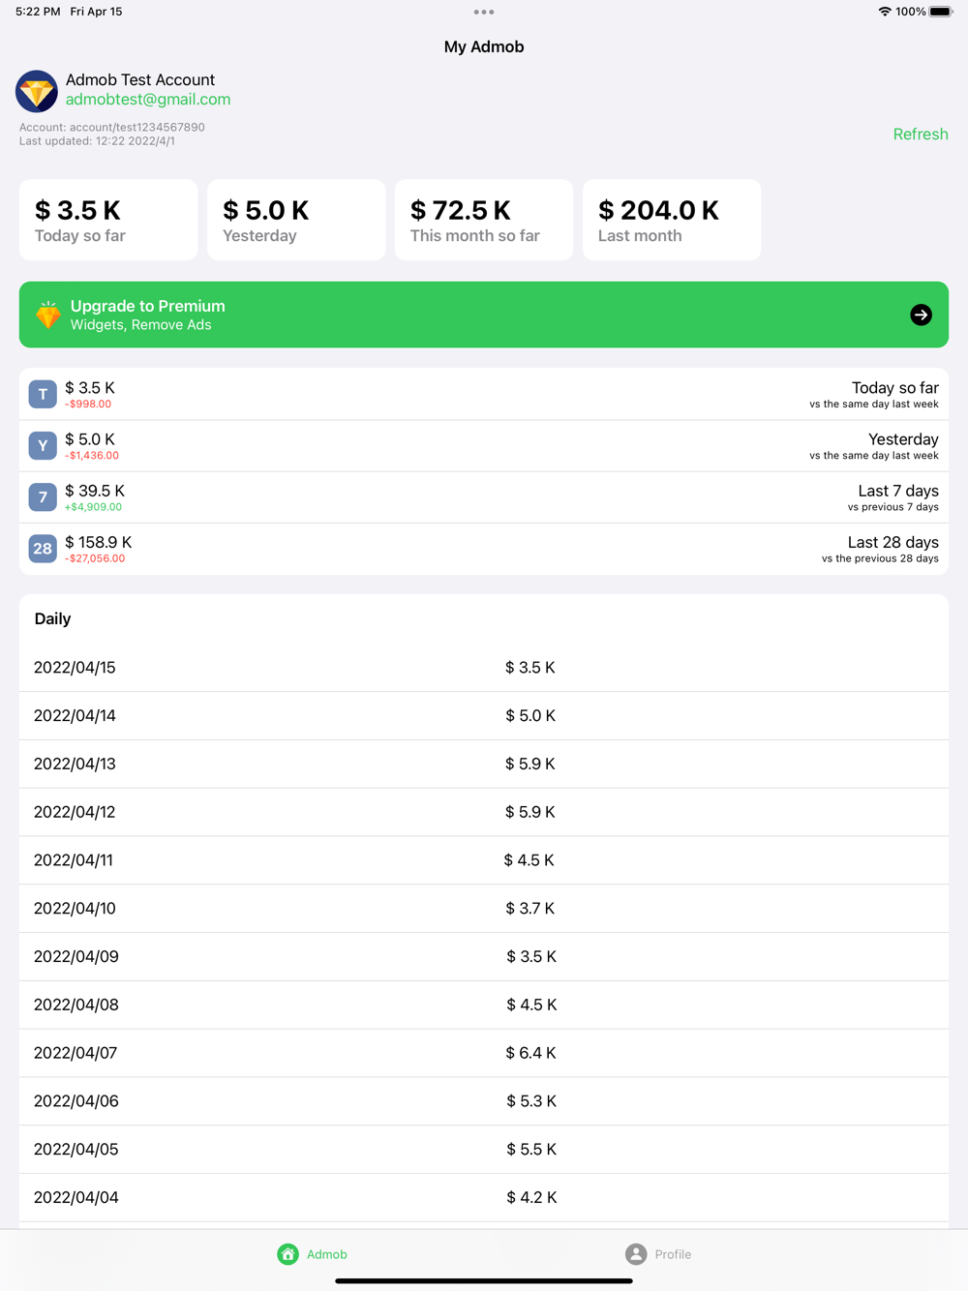Viewport: 968px width, 1291px height.
Task: Tap the Premium diamond icon in the banner
Action: [x=47, y=315]
